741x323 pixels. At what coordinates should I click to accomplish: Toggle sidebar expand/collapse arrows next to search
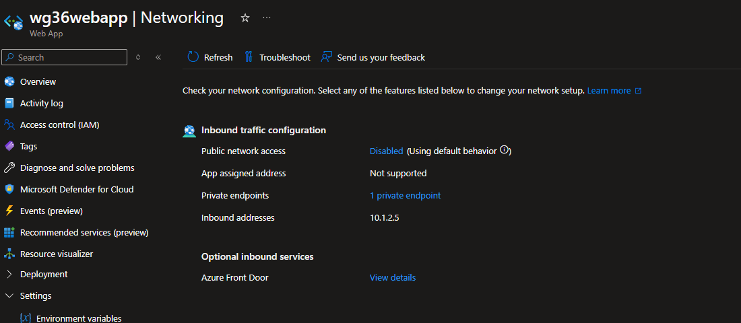click(x=138, y=57)
